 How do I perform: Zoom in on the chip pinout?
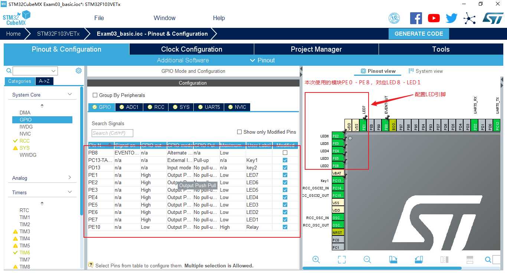(316, 260)
